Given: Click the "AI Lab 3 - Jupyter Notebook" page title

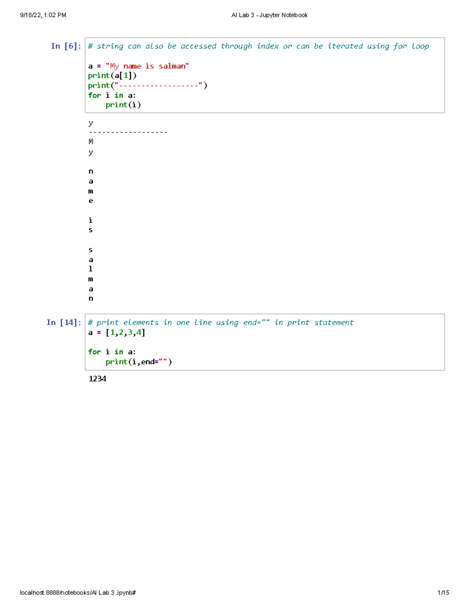Looking at the screenshot, I should pos(269,15).
